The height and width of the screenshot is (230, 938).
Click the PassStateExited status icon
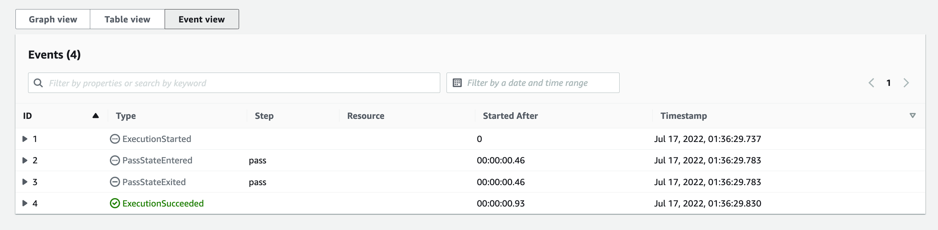(115, 182)
